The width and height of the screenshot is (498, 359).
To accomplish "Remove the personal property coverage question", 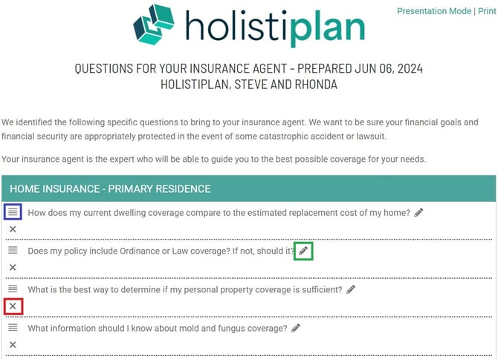I will tap(13, 306).
